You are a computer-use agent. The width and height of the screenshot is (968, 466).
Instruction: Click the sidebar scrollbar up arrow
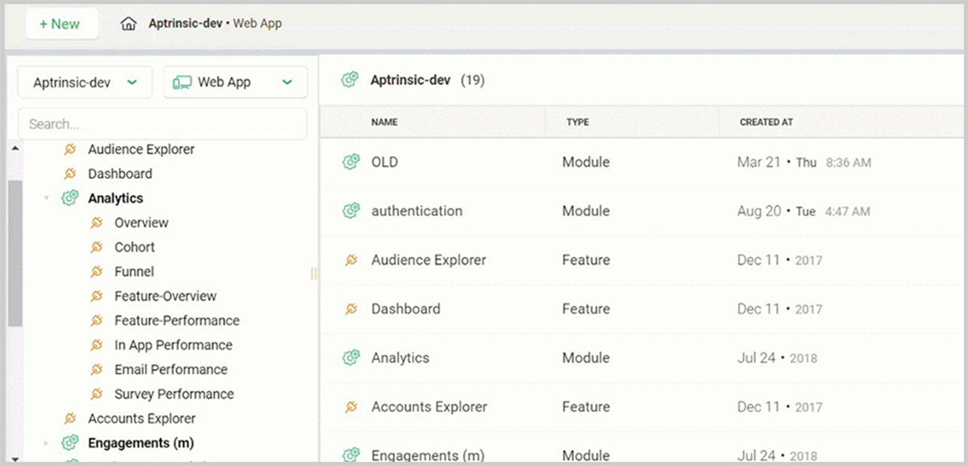(x=15, y=148)
